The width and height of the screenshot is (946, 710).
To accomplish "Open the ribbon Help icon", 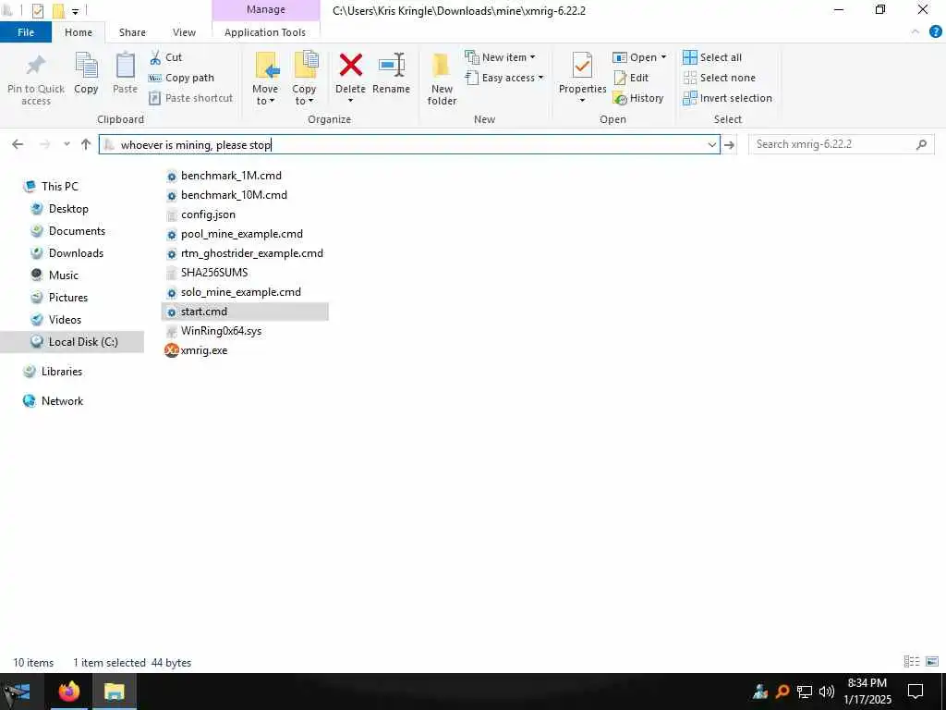I will (x=935, y=32).
